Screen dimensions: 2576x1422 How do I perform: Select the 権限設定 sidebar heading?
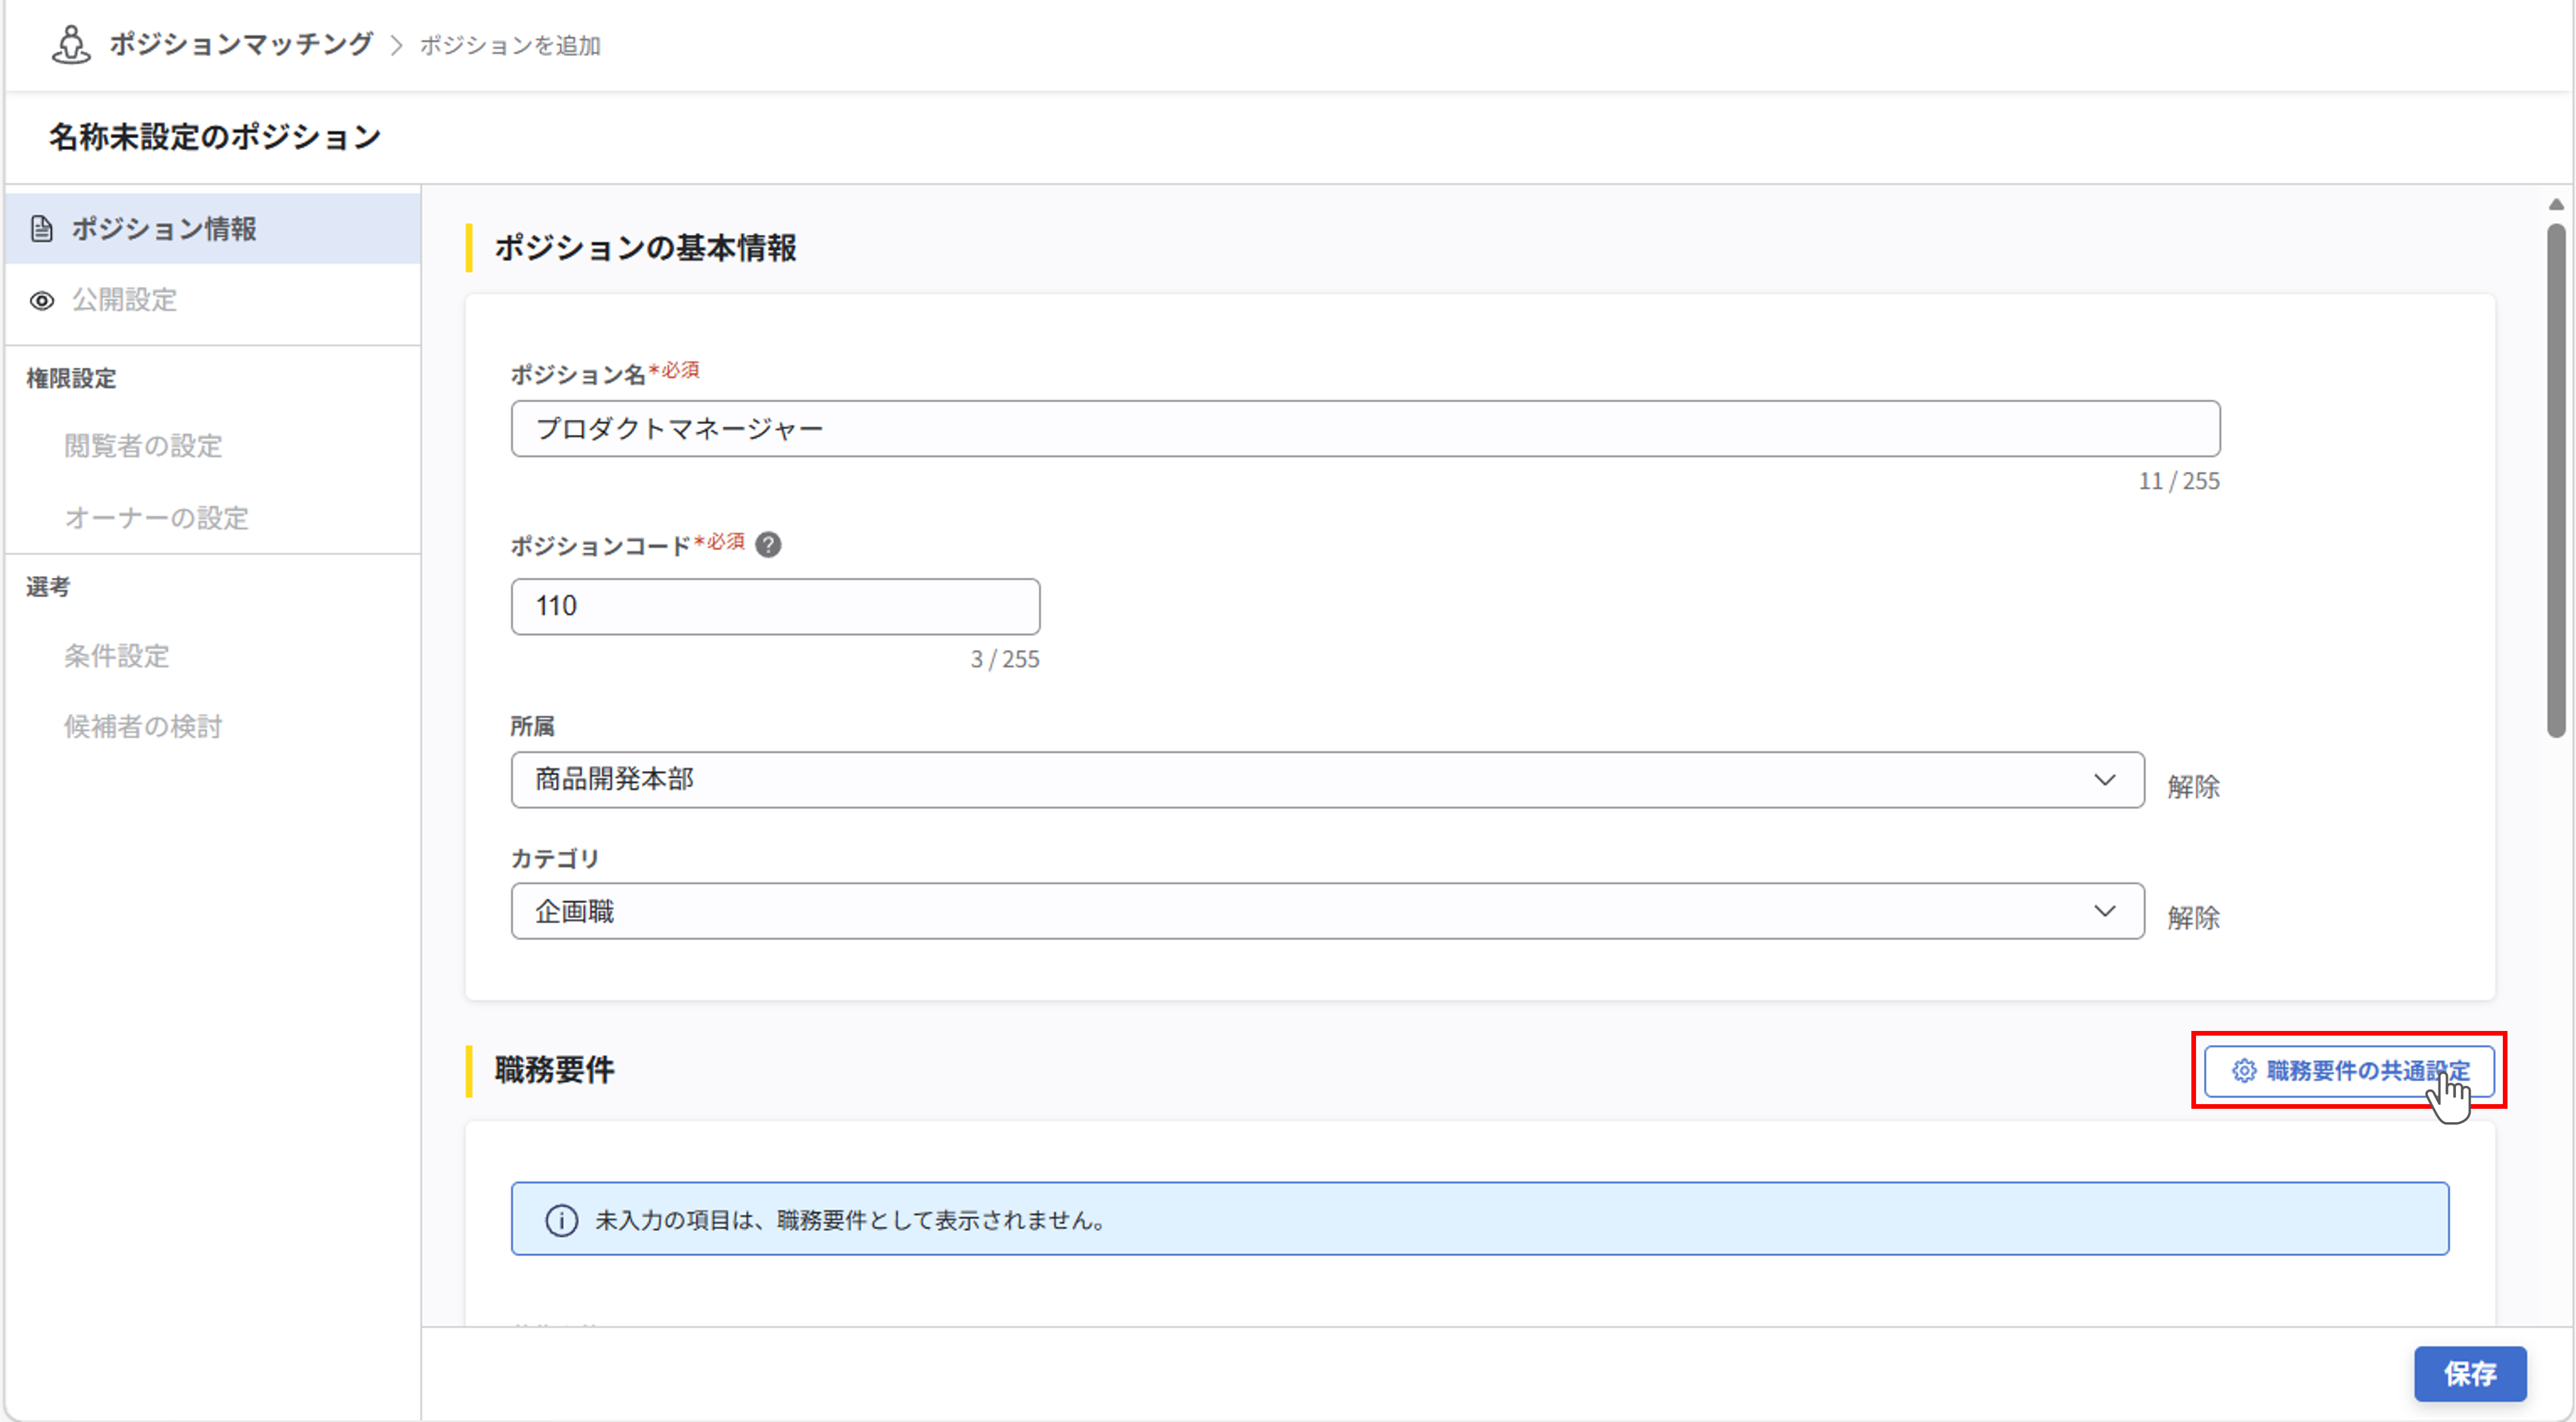[71, 379]
